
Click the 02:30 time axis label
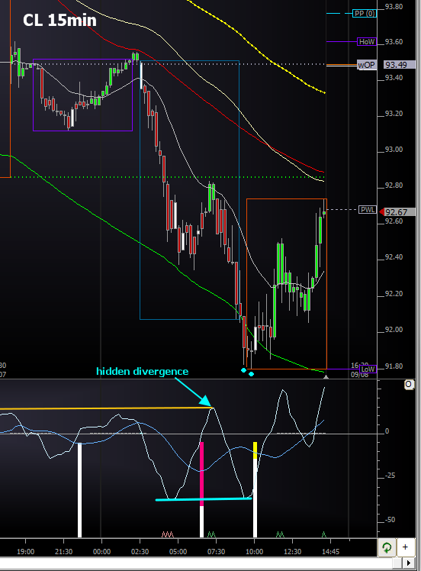[140, 552]
